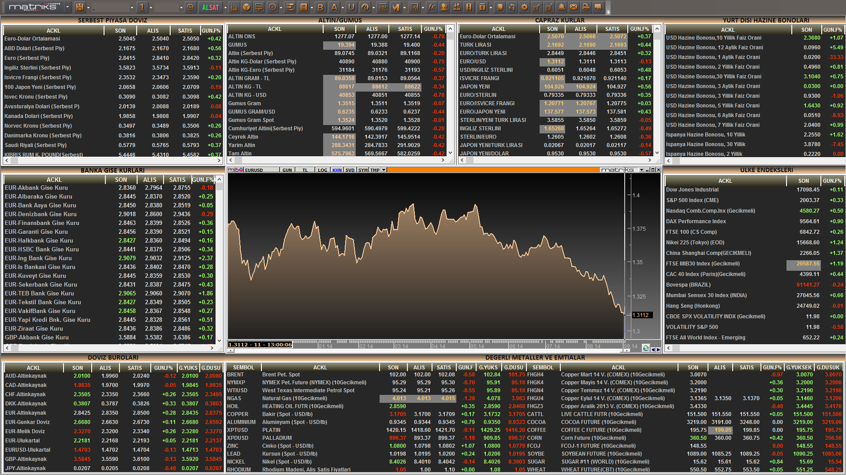Open the chat bubbles icon
Screen dimensions: 846x475
coord(598,7)
